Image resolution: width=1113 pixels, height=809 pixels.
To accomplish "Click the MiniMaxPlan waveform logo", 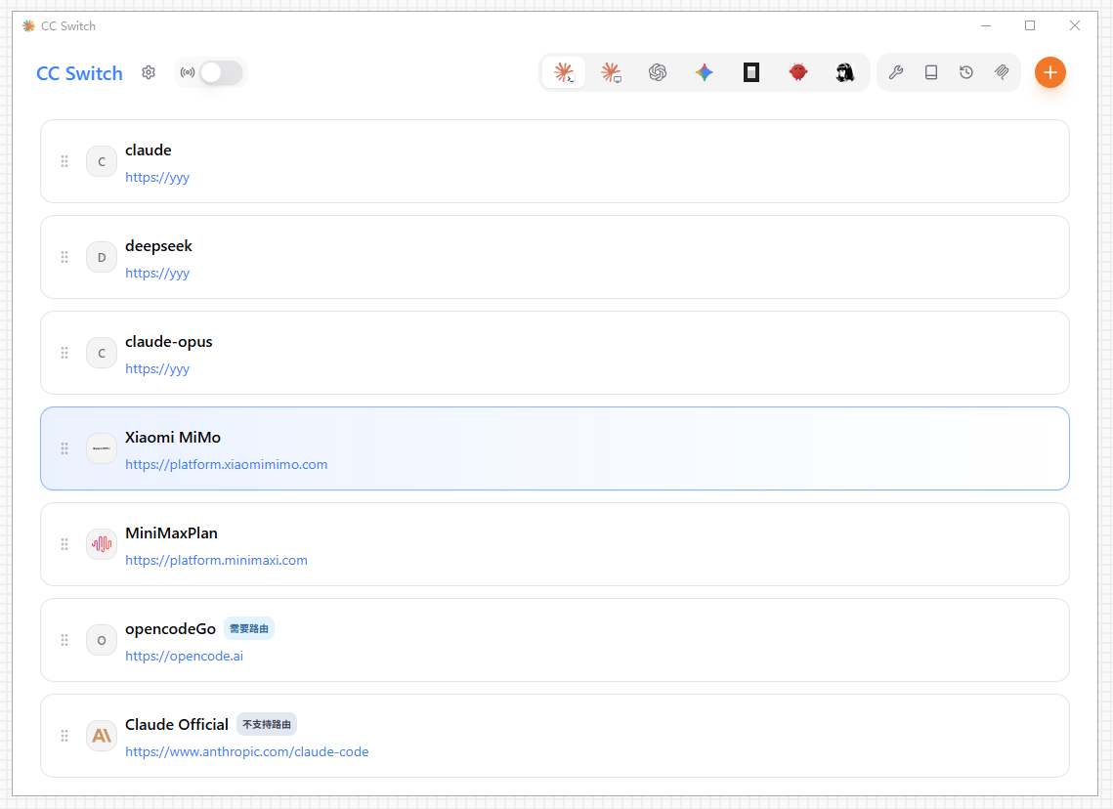I will [x=102, y=544].
